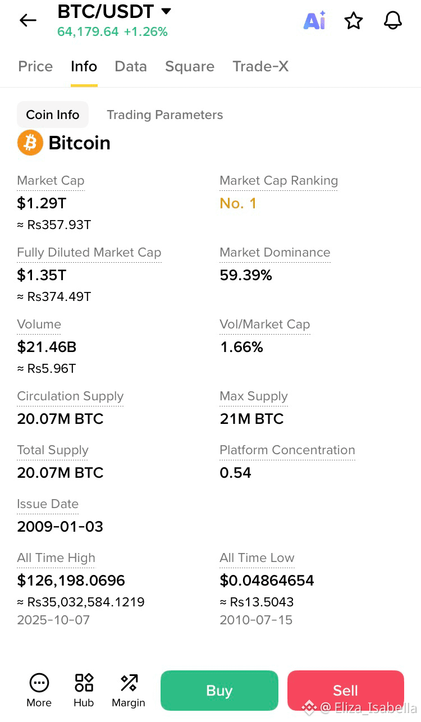Switch to the Price tab
The width and height of the screenshot is (421, 722).
(x=35, y=66)
